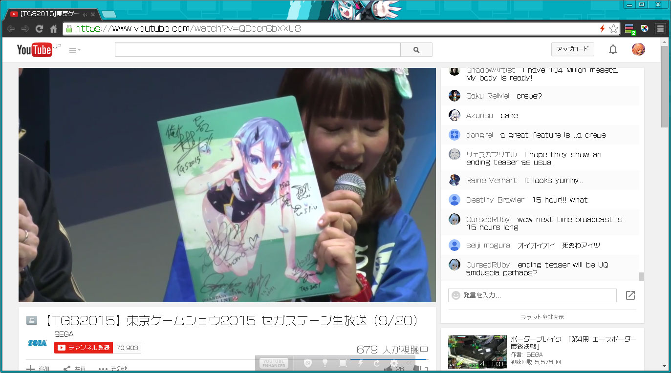Click YouTube Enhancer loop arrow icon
Screen dimensions: 671x373
(x=377, y=363)
